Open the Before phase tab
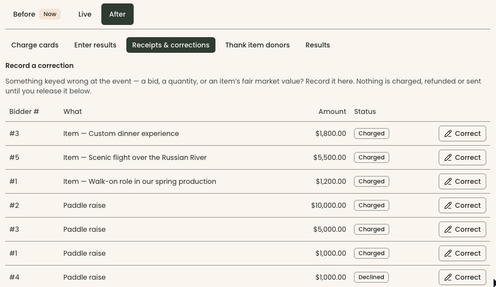The width and height of the screenshot is (496, 287). [x=37, y=14]
